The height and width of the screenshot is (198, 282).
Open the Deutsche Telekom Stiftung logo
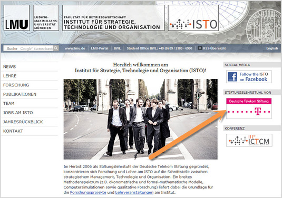(x=249, y=108)
